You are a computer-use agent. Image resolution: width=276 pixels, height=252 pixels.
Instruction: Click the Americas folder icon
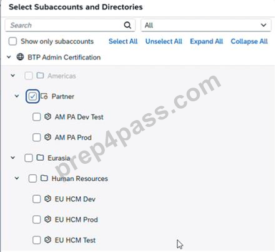[x=40, y=76]
